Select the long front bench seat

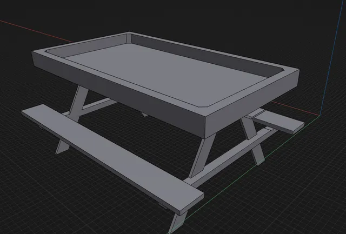112,159
